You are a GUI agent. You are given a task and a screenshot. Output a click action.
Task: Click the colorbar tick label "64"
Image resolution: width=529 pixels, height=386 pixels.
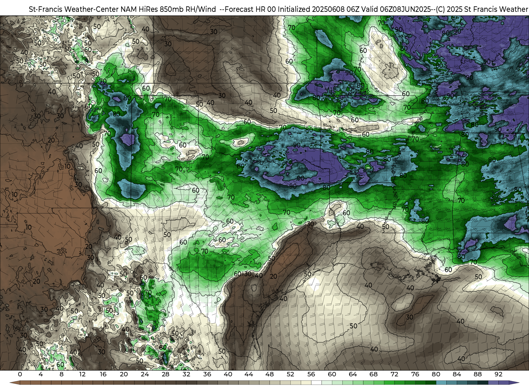[353, 374]
